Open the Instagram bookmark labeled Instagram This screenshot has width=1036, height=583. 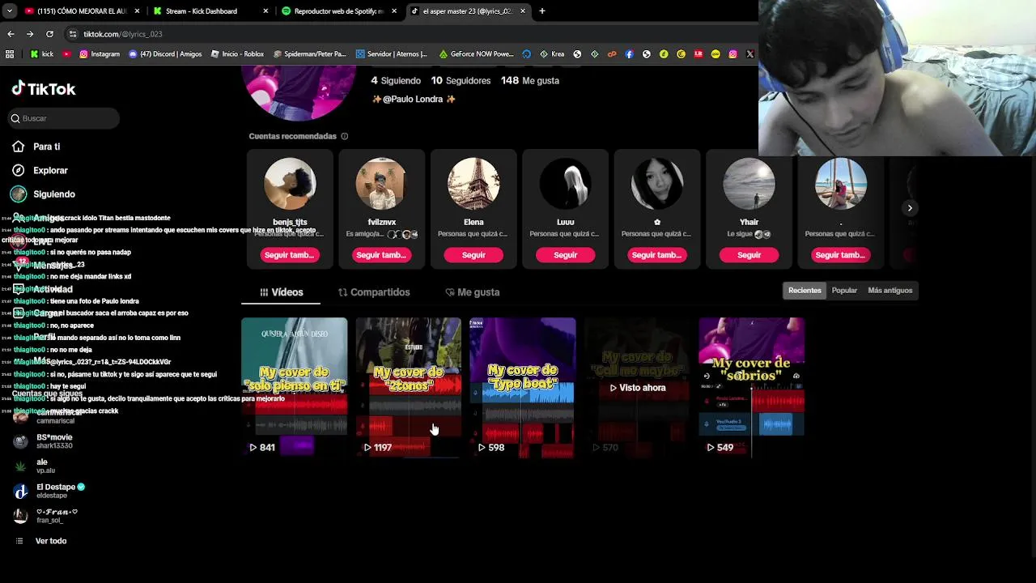coord(100,54)
